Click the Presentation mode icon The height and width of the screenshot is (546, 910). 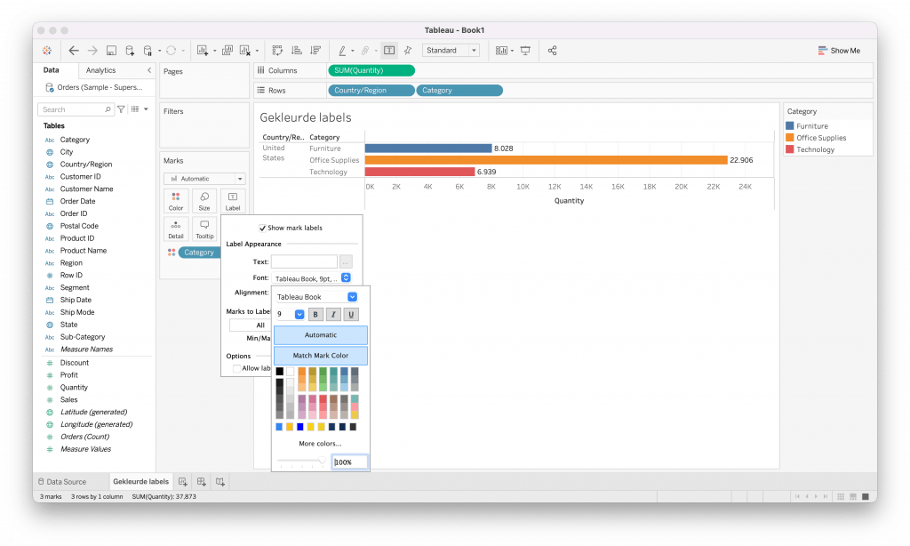coord(525,51)
